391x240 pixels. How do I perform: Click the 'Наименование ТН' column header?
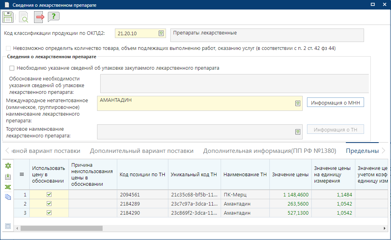(245, 174)
